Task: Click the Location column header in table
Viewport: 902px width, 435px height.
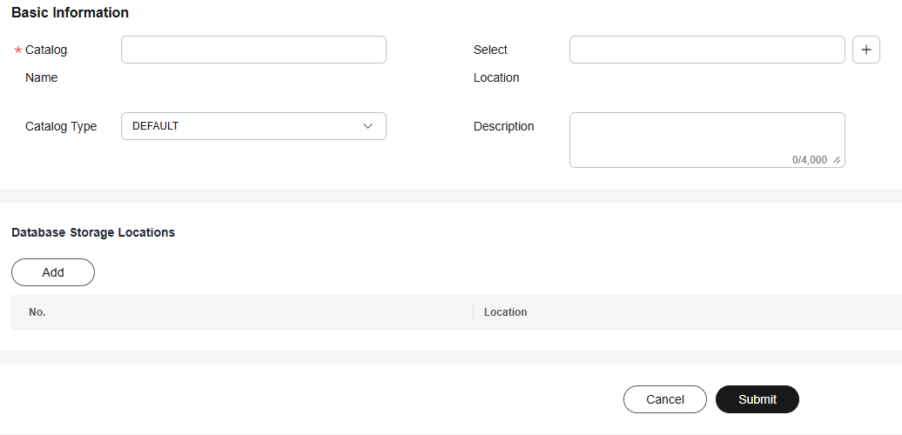Action: 506,312
